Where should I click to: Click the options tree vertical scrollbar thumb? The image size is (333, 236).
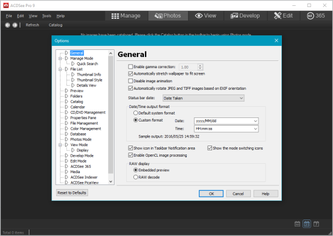[x=110, y=114]
